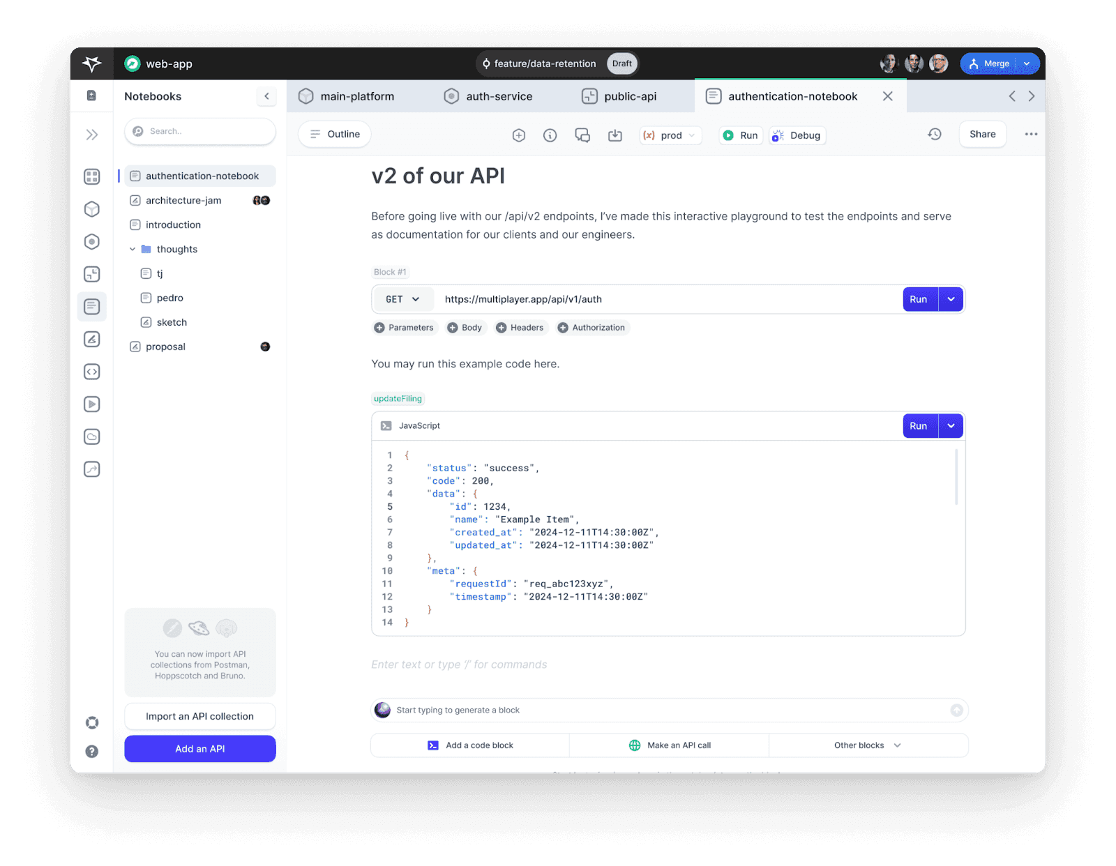Collapse the Notebooks panel
The height and width of the screenshot is (866, 1116).
[x=266, y=96]
